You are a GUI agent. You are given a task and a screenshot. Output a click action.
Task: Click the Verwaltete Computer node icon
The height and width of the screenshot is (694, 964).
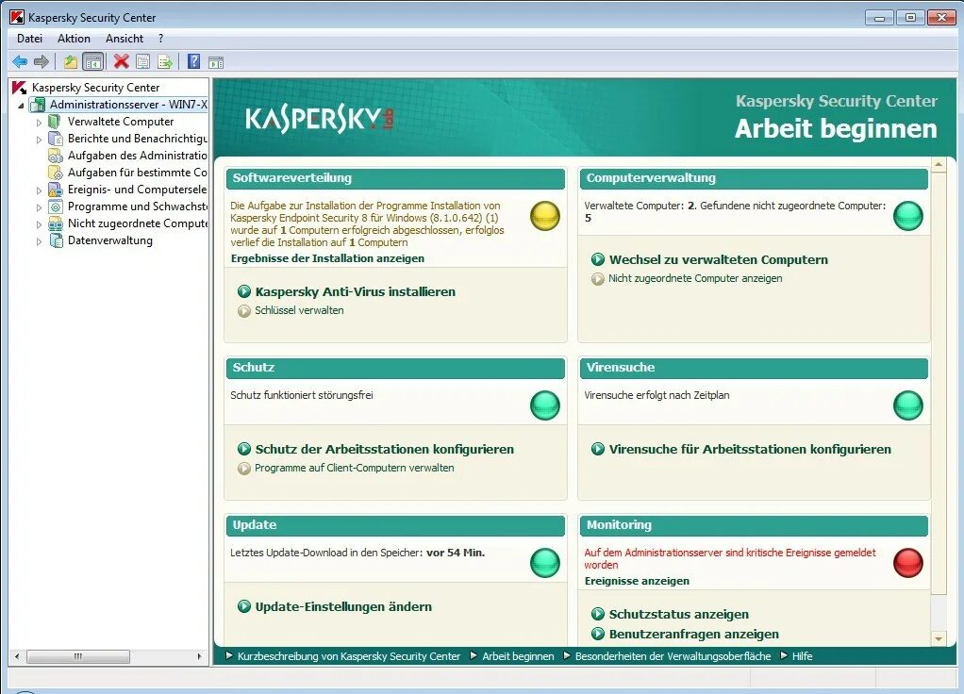(x=56, y=122)
